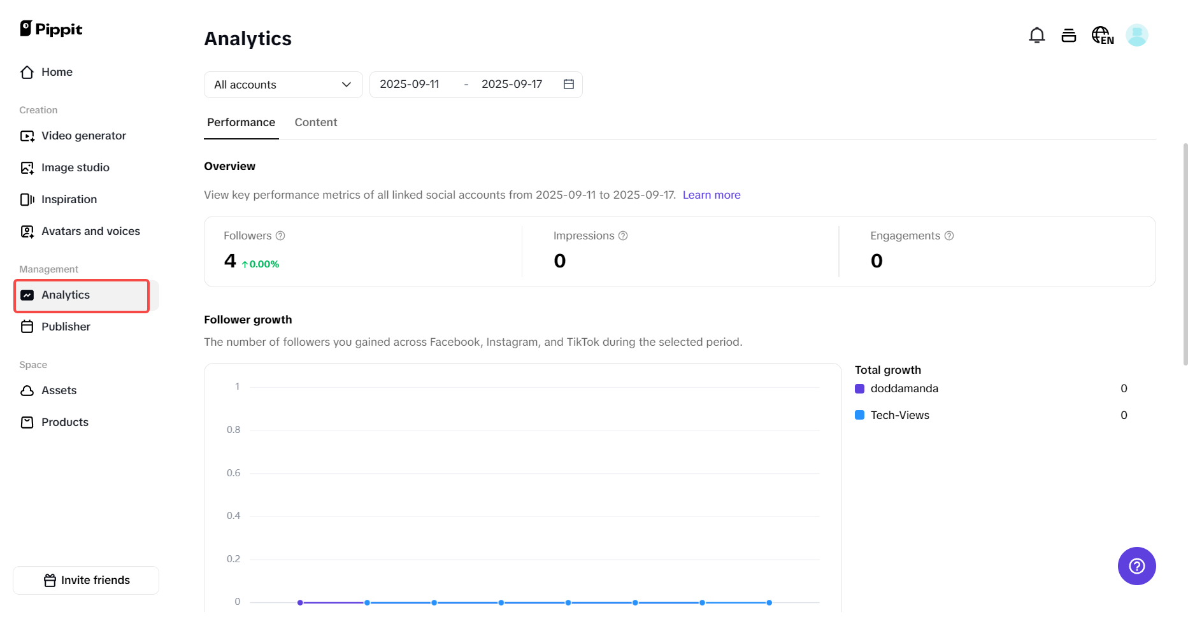Switch to the Content tab
Screen dimensions: 1188x617
click(315, 122)
